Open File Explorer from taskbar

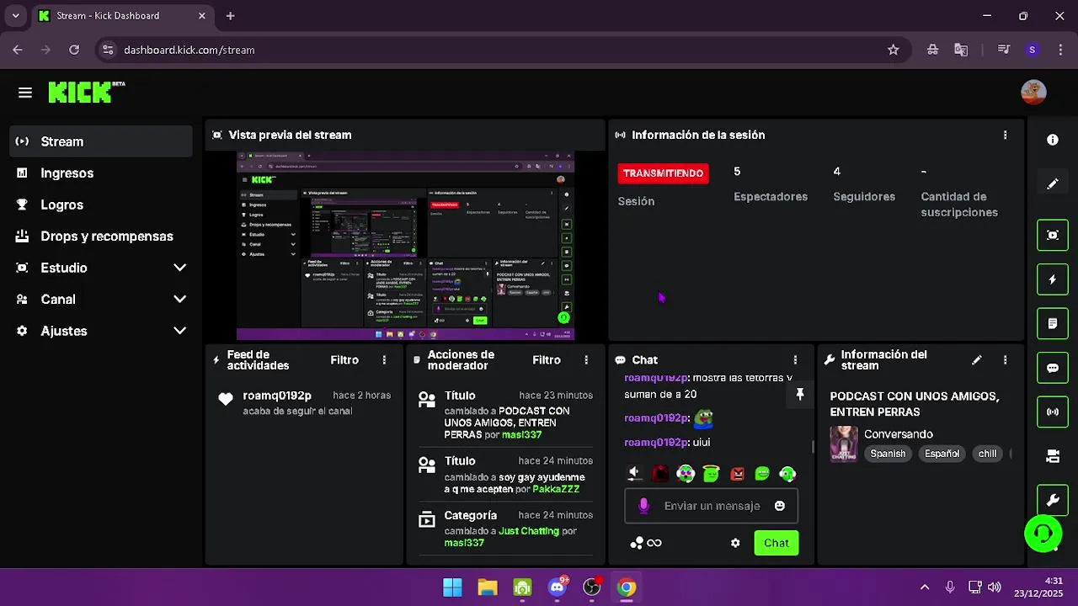[x=488, y=587]
